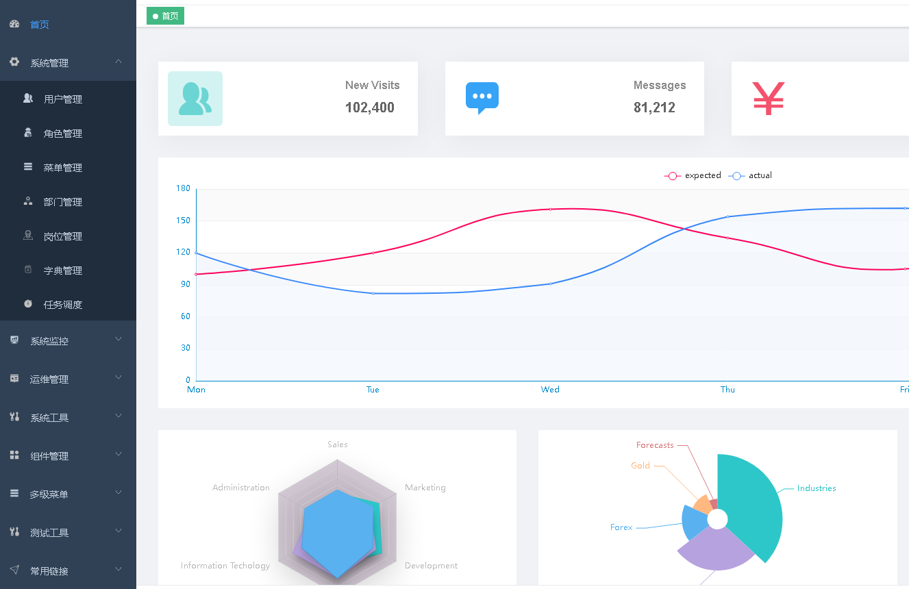Image resolution: width=909 pixels, height=589 pixels.
Task: Click the tools icon beside 测试工具
Action: [x=14, y=531]
